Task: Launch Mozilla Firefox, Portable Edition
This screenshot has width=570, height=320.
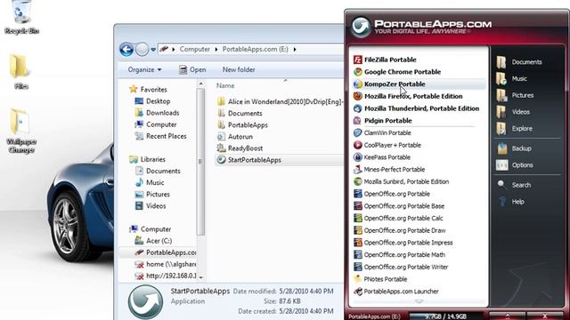Action: tap(408, 96)
